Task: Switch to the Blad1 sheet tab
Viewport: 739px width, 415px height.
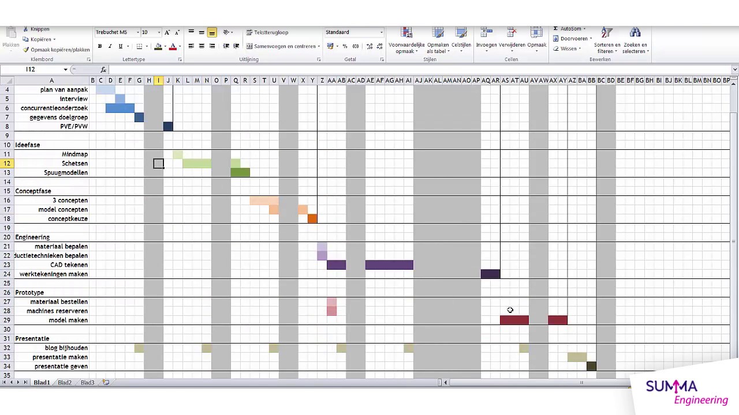Action: coord(42,382)
